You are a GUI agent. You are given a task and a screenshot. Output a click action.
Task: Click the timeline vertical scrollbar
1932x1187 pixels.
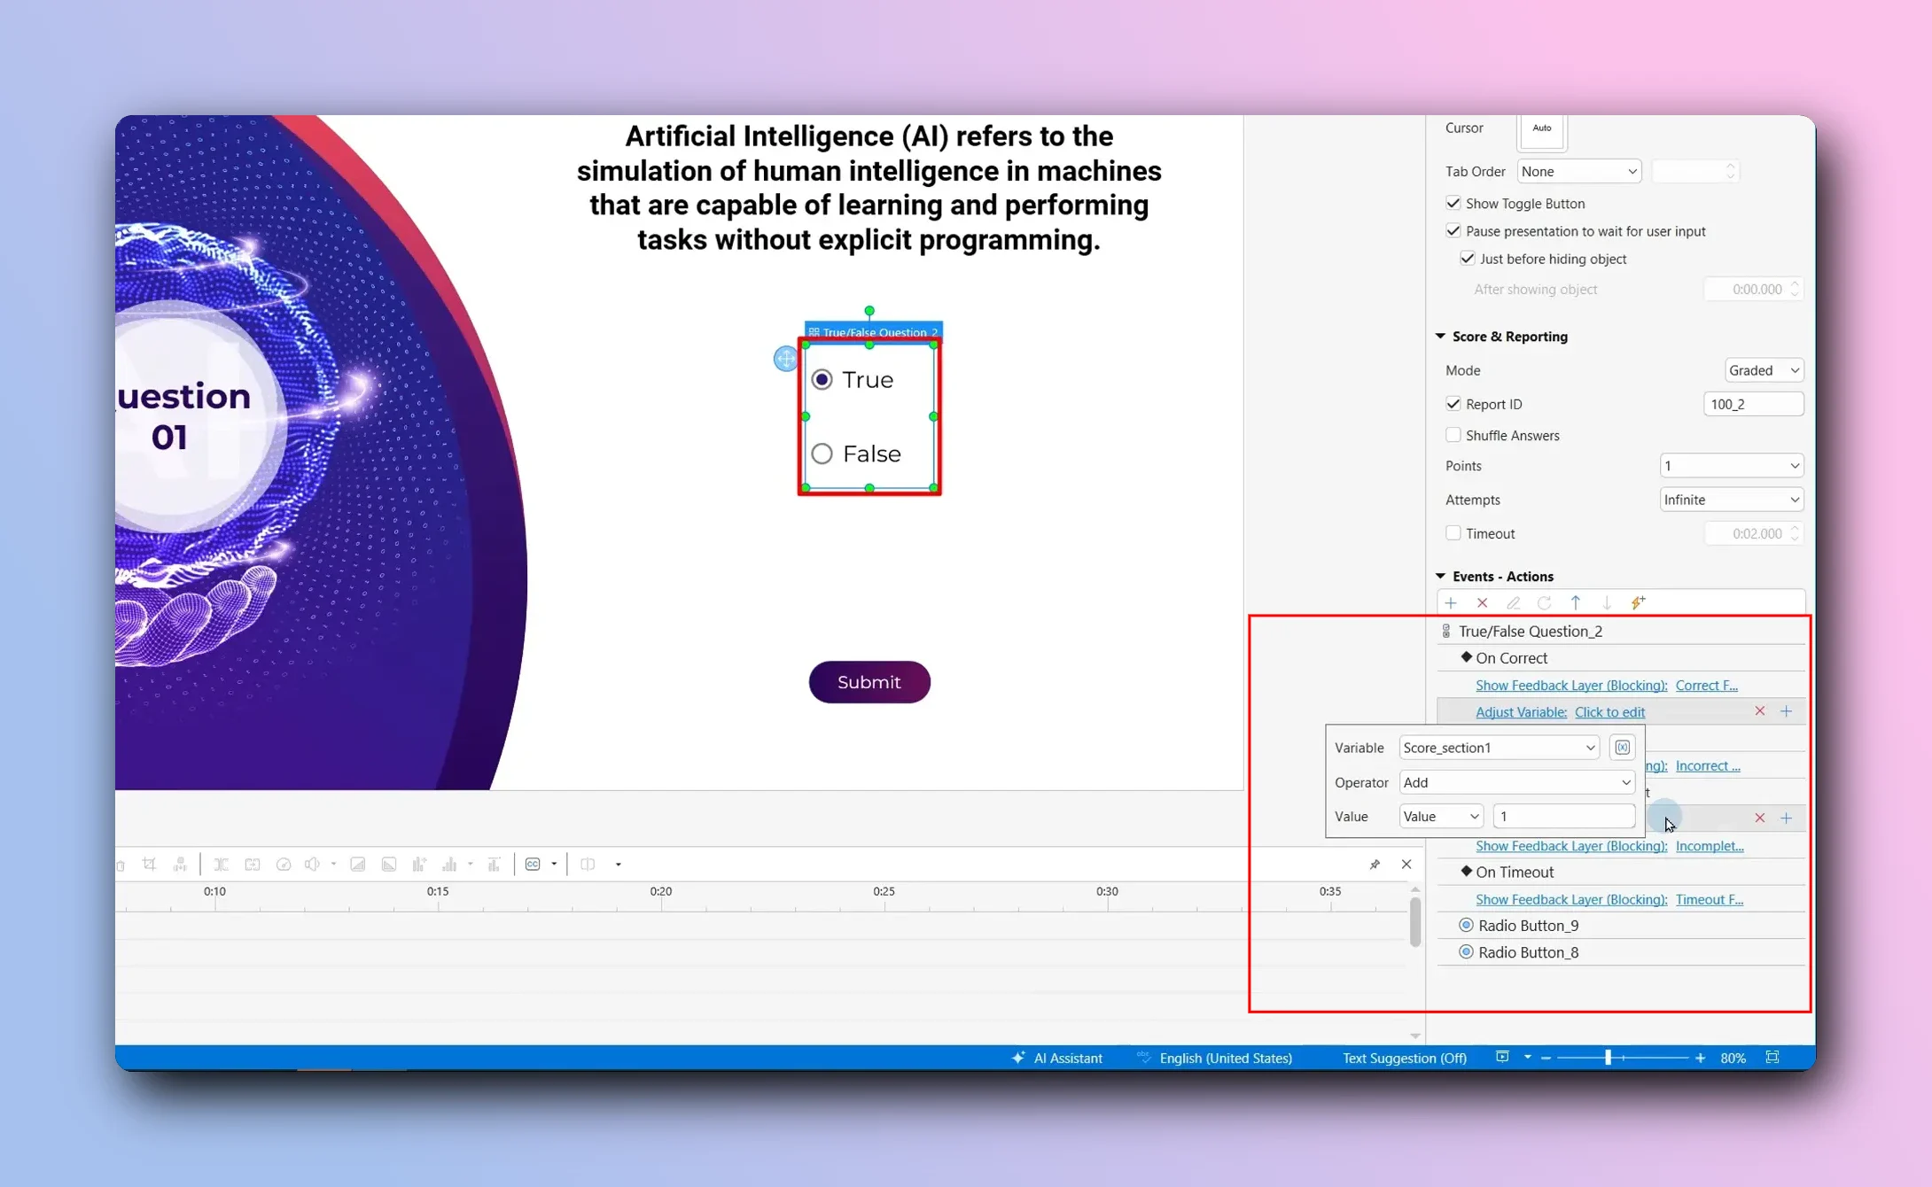click(1414, 922)
